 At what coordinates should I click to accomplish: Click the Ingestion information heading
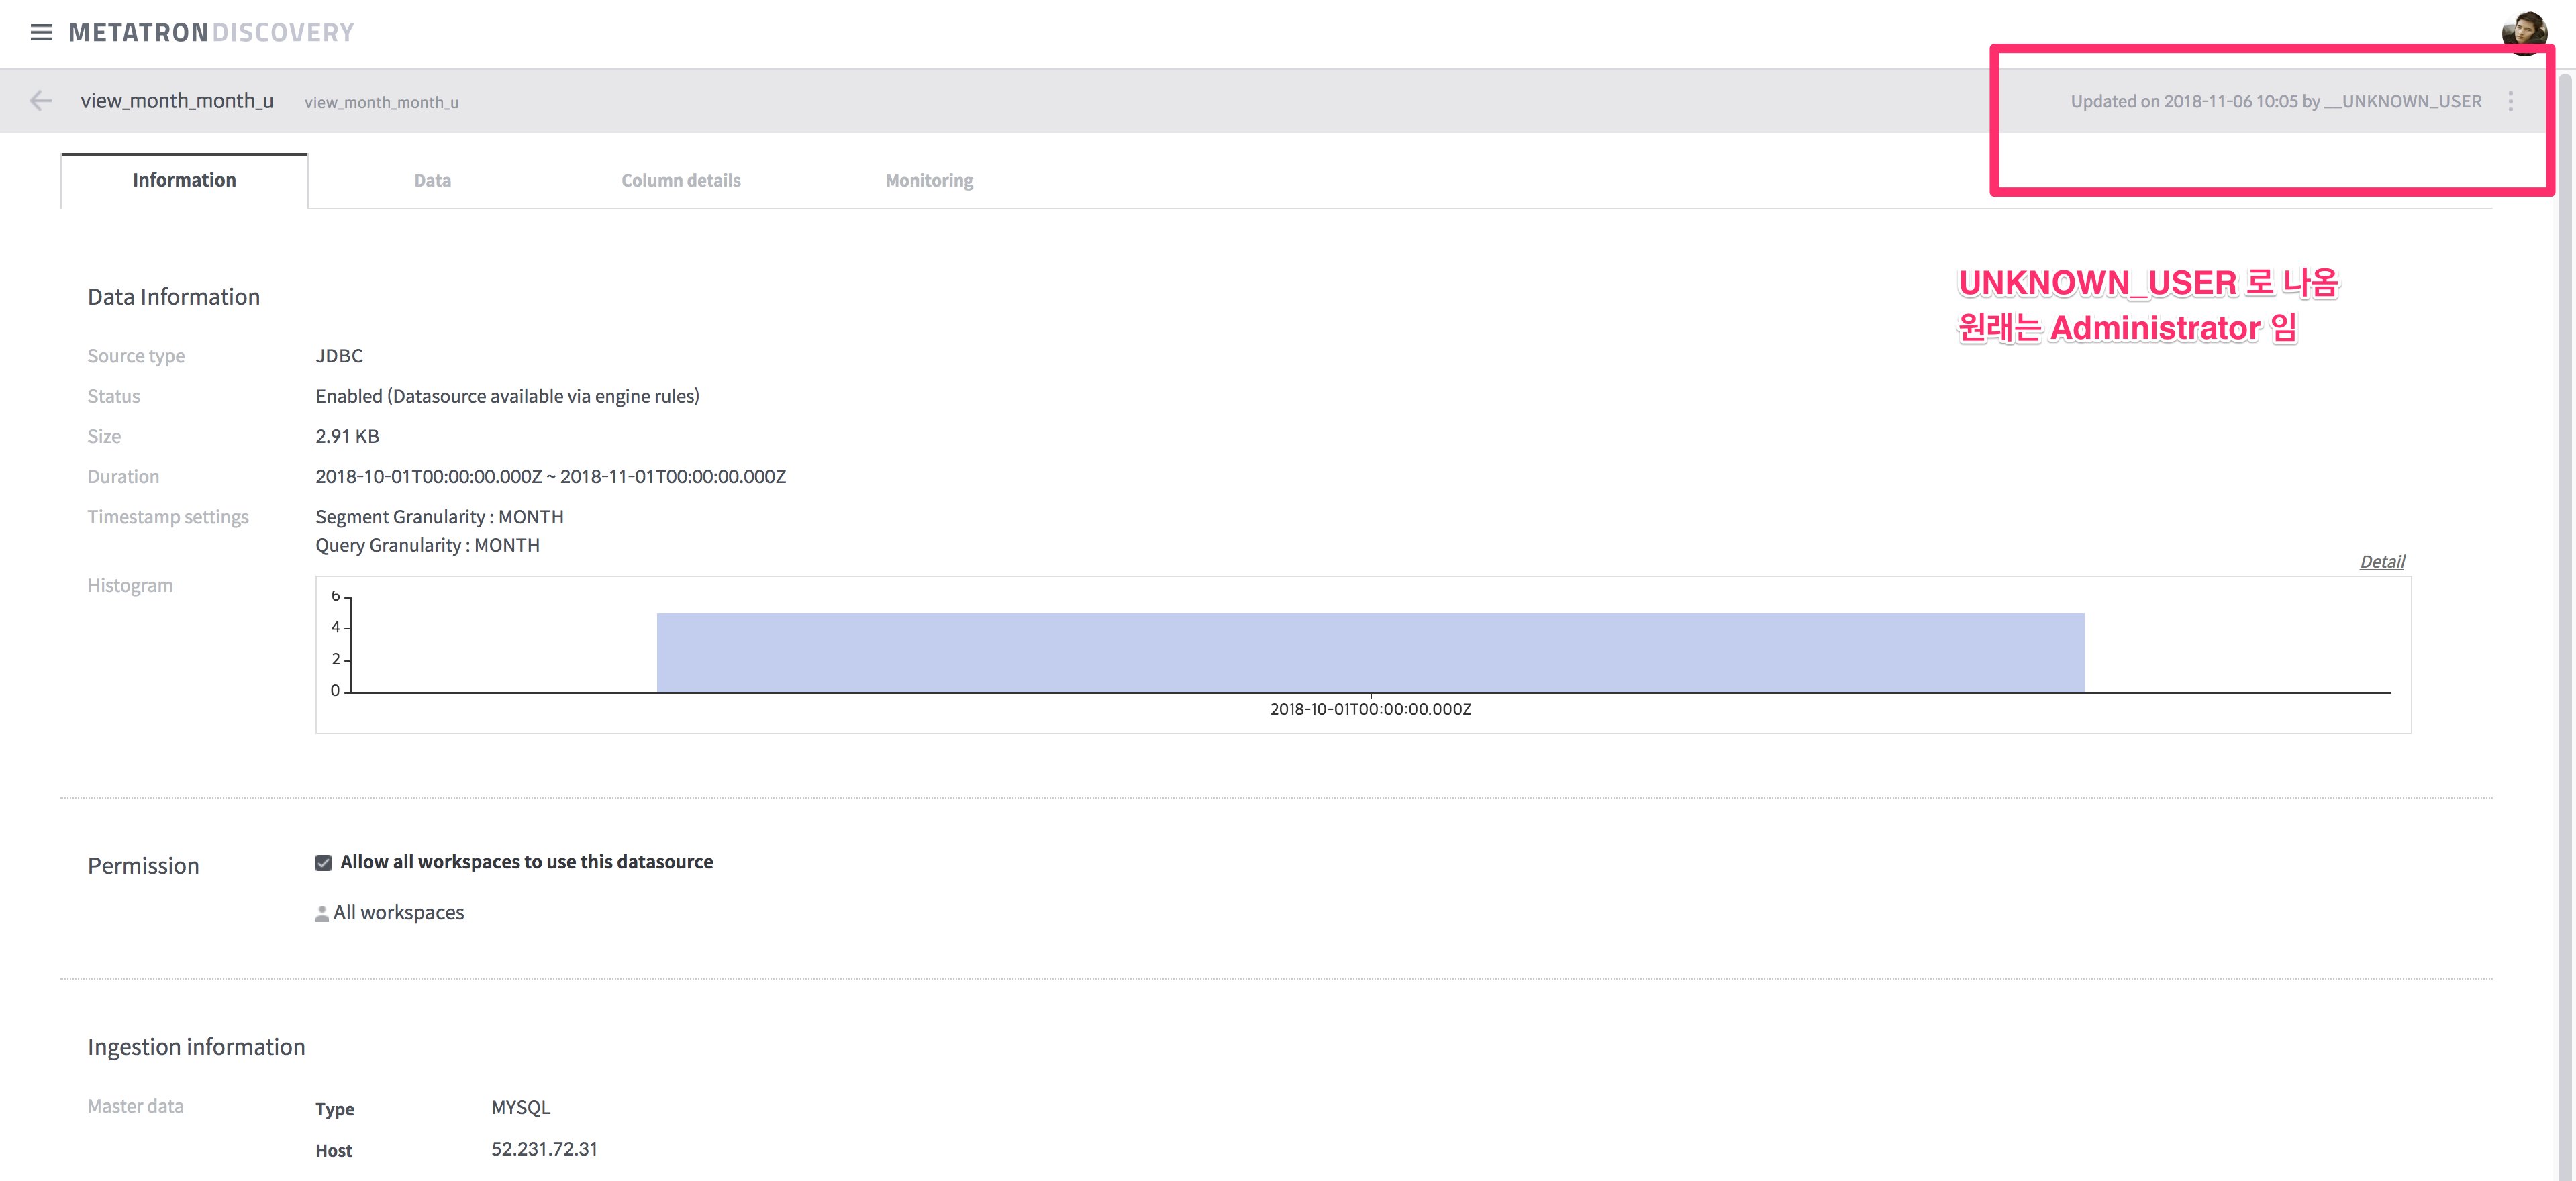196,1047
